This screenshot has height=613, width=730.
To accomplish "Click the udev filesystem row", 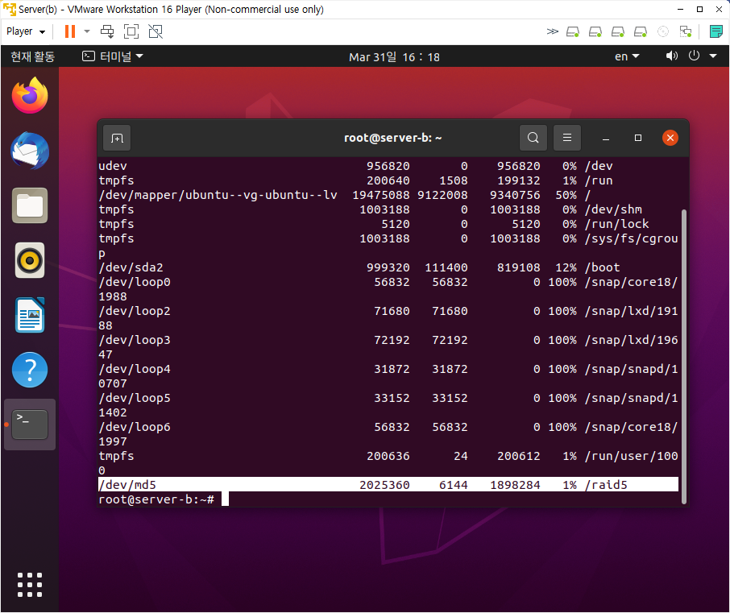I will tap(388, 166).
